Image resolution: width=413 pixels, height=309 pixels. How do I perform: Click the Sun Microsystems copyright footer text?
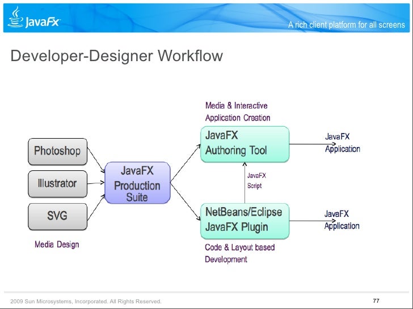(86, 302)
